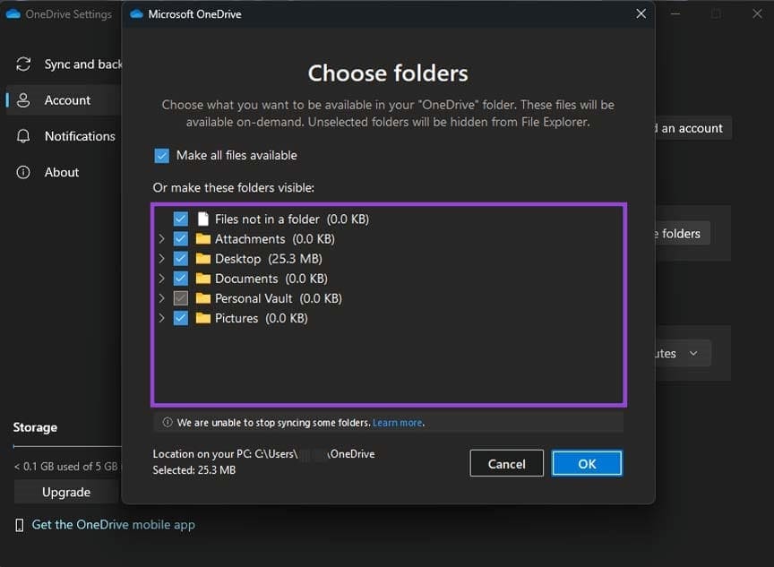Cancel the Choose folders dialog
This screenshot has width=774, height=567.
[x=506, y=463]
